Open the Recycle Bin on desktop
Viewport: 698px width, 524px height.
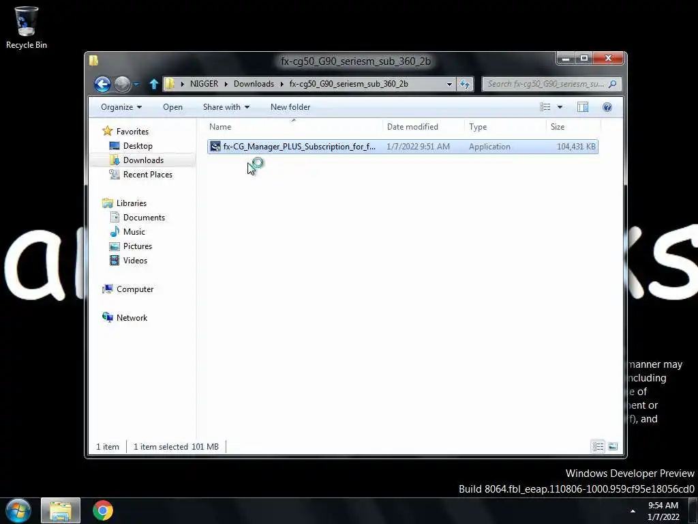point(27,27)
